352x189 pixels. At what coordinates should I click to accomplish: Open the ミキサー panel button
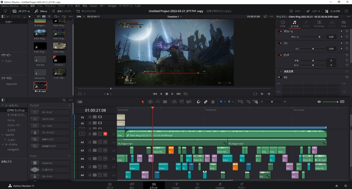click(x=295, y=11)
